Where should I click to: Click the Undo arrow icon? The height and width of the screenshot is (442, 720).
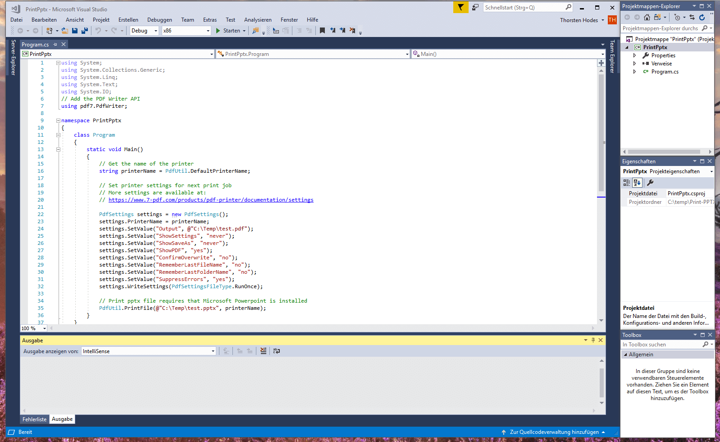[98, 31]
